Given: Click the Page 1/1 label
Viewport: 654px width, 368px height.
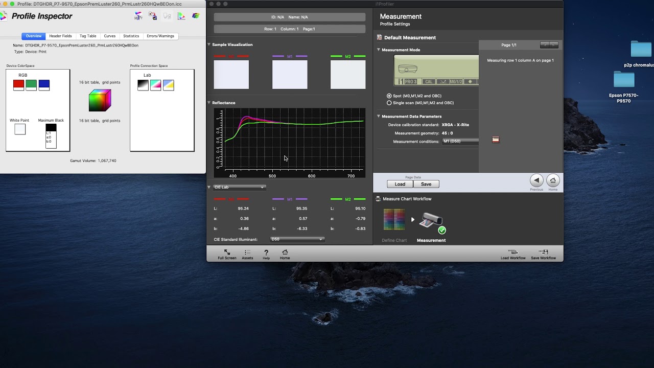Looking at the screenshot, I should [x=508, y=45].
